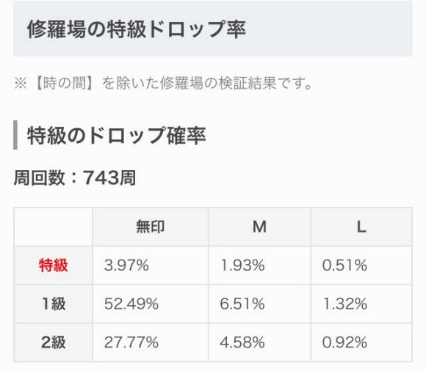Click the 4.58% cell
This screenshot has width=426, height=371.
[x=259, y=342]
